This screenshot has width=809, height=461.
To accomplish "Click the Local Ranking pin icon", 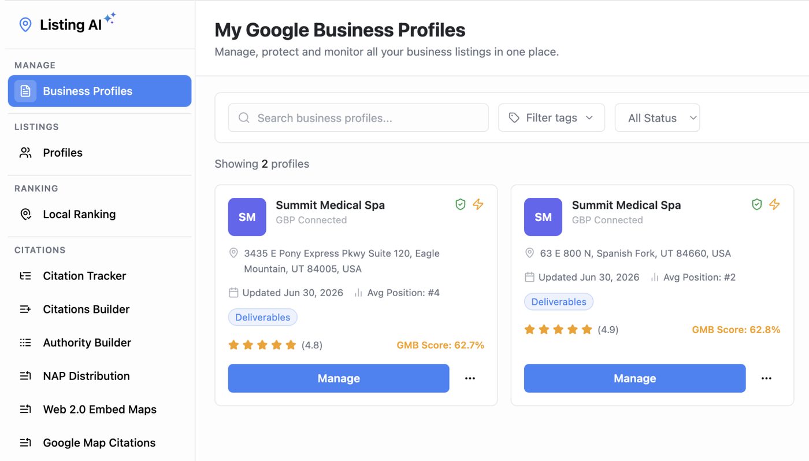I will pyautogui.click(x=25, y=214).
